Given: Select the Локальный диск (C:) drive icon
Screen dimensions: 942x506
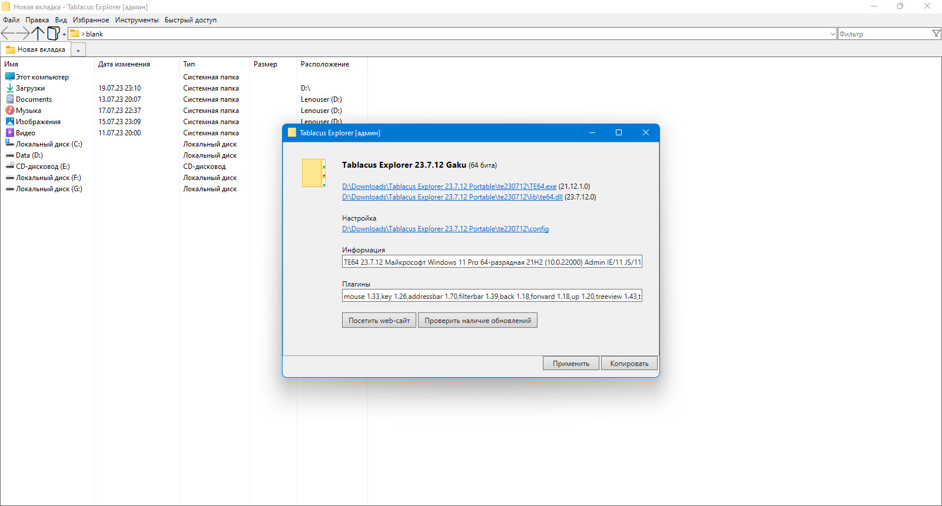Looking at the screenshot, I should [x=10, y=144].
